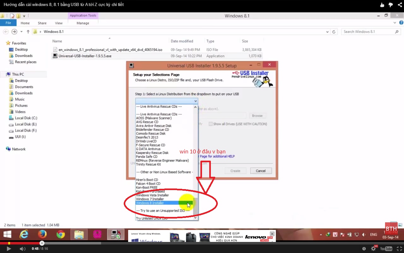Sort files by Size column

pos(245,41)
